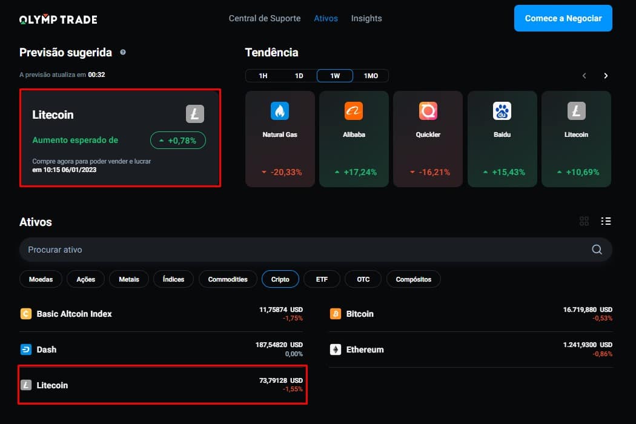
Task: Filter assets by Ações
Action: click(86, 279)
